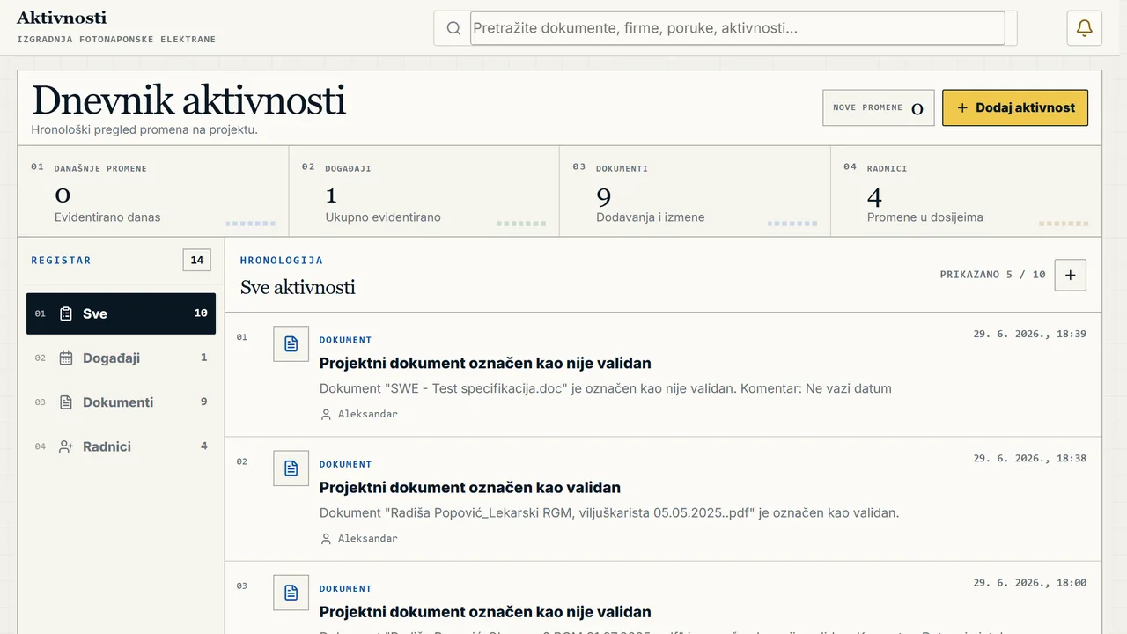Click the document icon beside Dokumenti
1127x634 pixels.
click(66, 402)
